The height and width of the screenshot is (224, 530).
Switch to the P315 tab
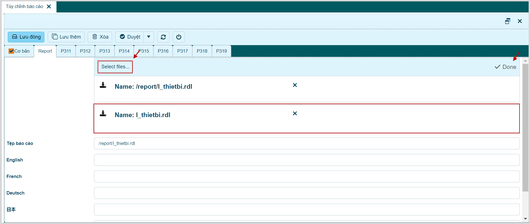[144, 51]
